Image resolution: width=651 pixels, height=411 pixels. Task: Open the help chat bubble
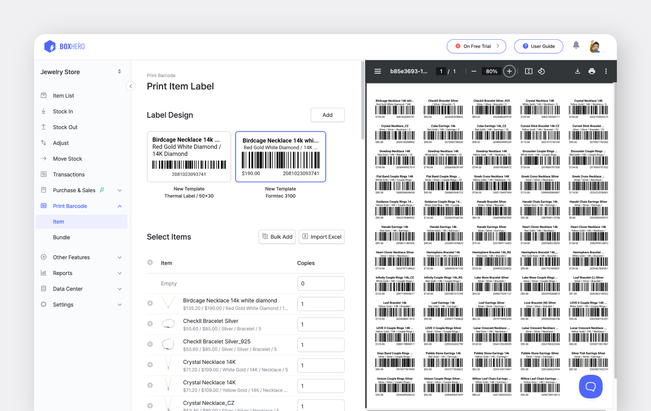point(590,386)
